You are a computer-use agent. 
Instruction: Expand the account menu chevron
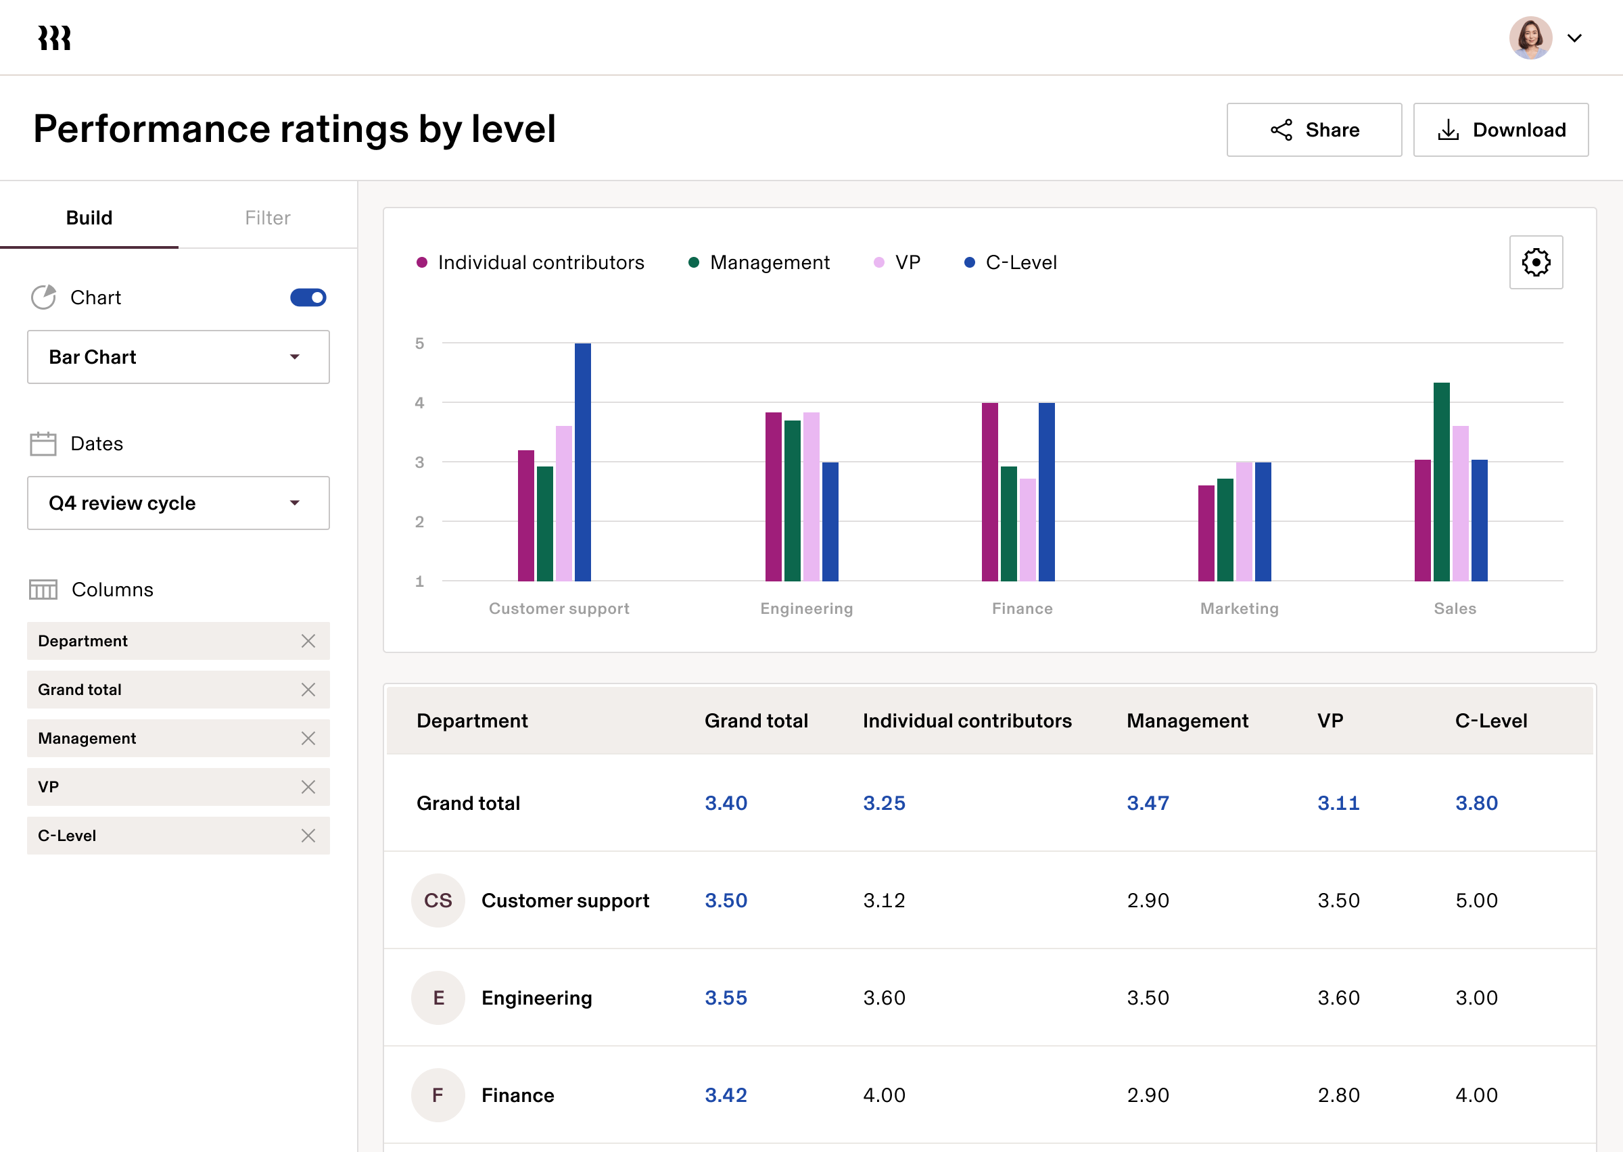[x=1574, y=38]
